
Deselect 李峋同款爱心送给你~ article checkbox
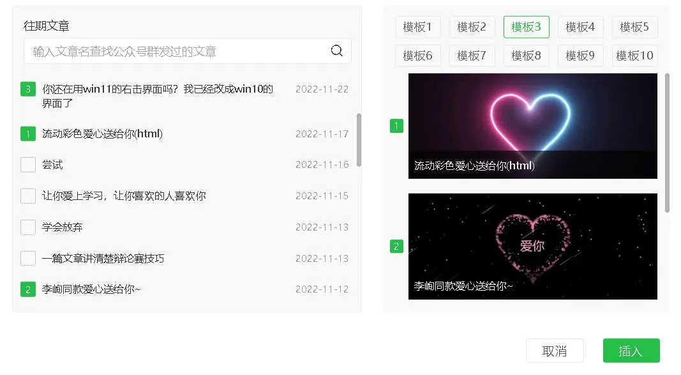28,289
